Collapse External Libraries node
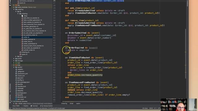This screenshot has width=198, height=111. [x=12, y=101]
